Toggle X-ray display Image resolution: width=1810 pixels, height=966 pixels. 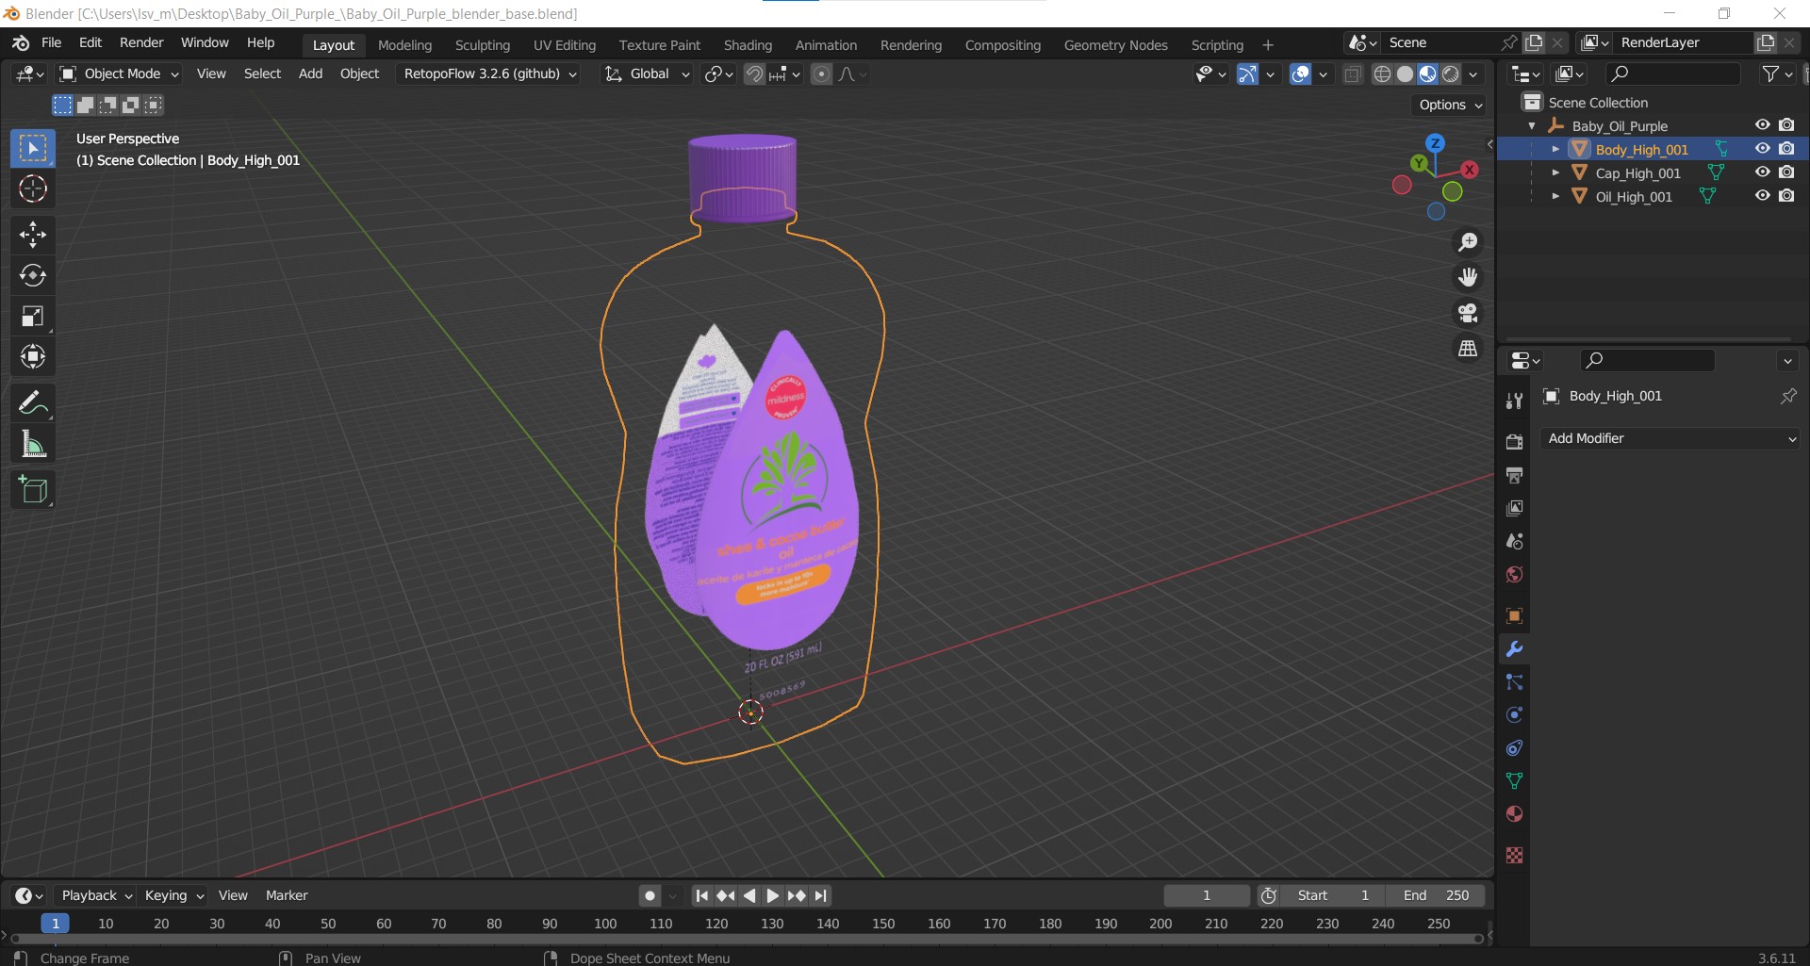(x=1353, y=74)
